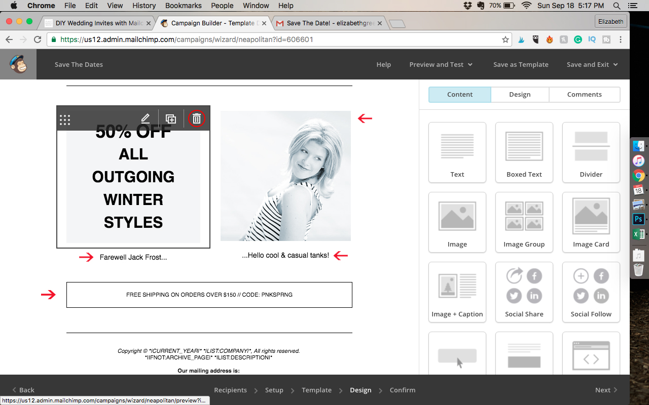Image resolution: width=649 pixels, height=405 pixels.
Task: Open the People menu in the menu bar
Action: 222,6
